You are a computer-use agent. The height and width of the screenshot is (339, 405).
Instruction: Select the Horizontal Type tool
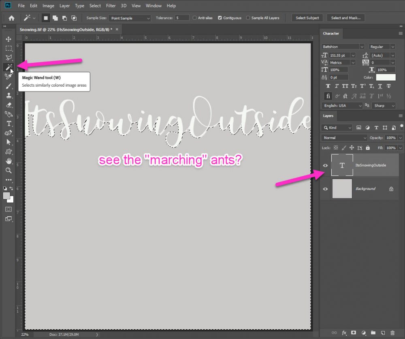(x=9, y=124)
